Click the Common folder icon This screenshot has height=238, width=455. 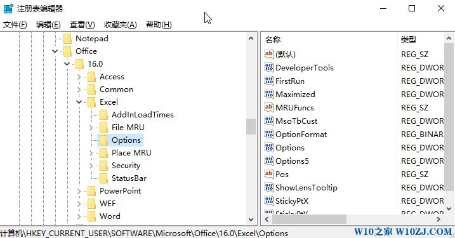[91, 89]
